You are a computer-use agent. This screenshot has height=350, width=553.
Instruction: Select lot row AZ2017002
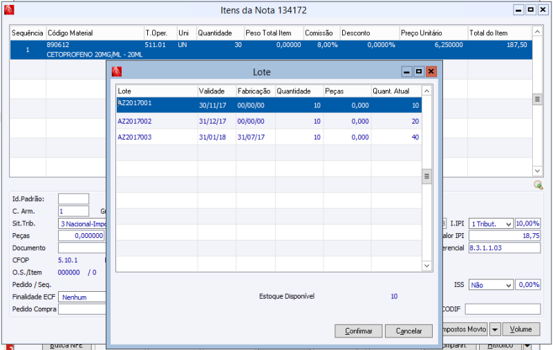[269, 121]
